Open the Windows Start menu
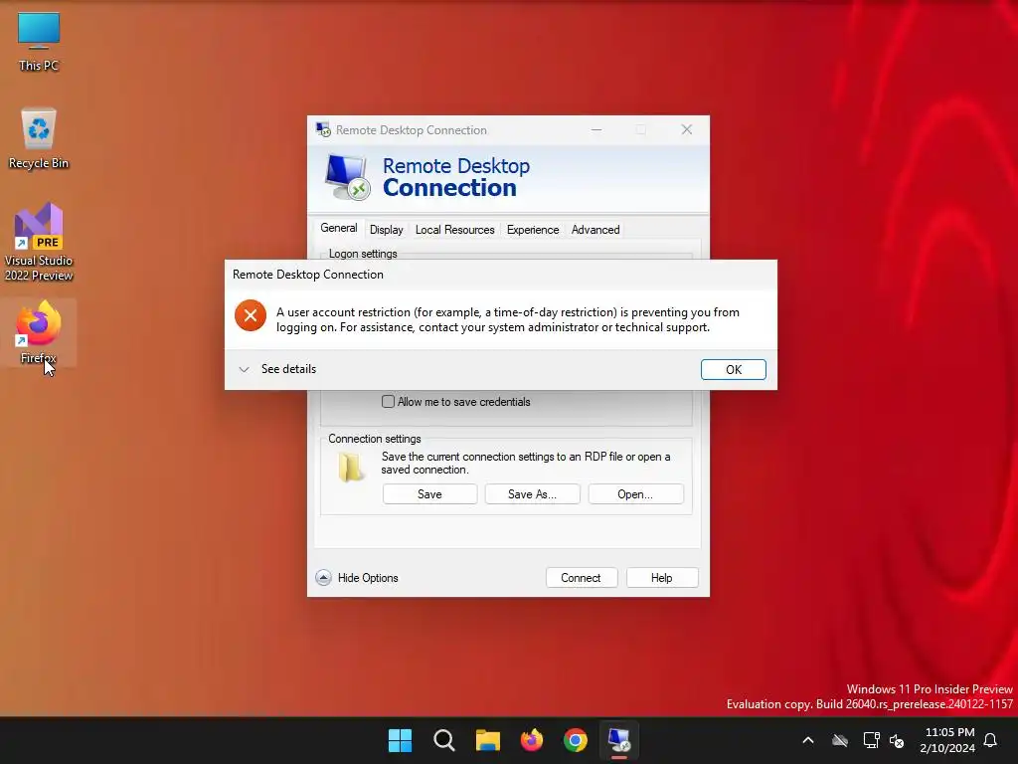This screenshot has height=764, width=1018. 400,740
